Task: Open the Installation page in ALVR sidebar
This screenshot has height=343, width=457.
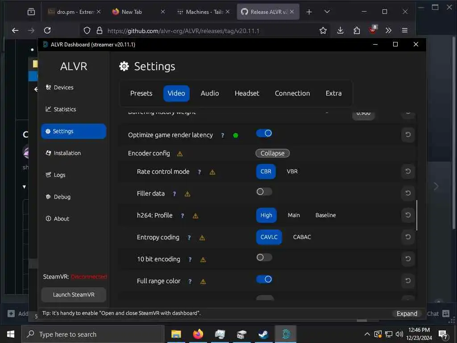Action: tap(63, 153)
